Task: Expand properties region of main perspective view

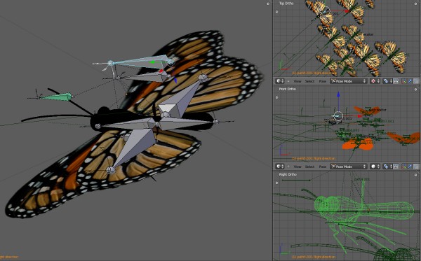Action: tap(268, 3)
